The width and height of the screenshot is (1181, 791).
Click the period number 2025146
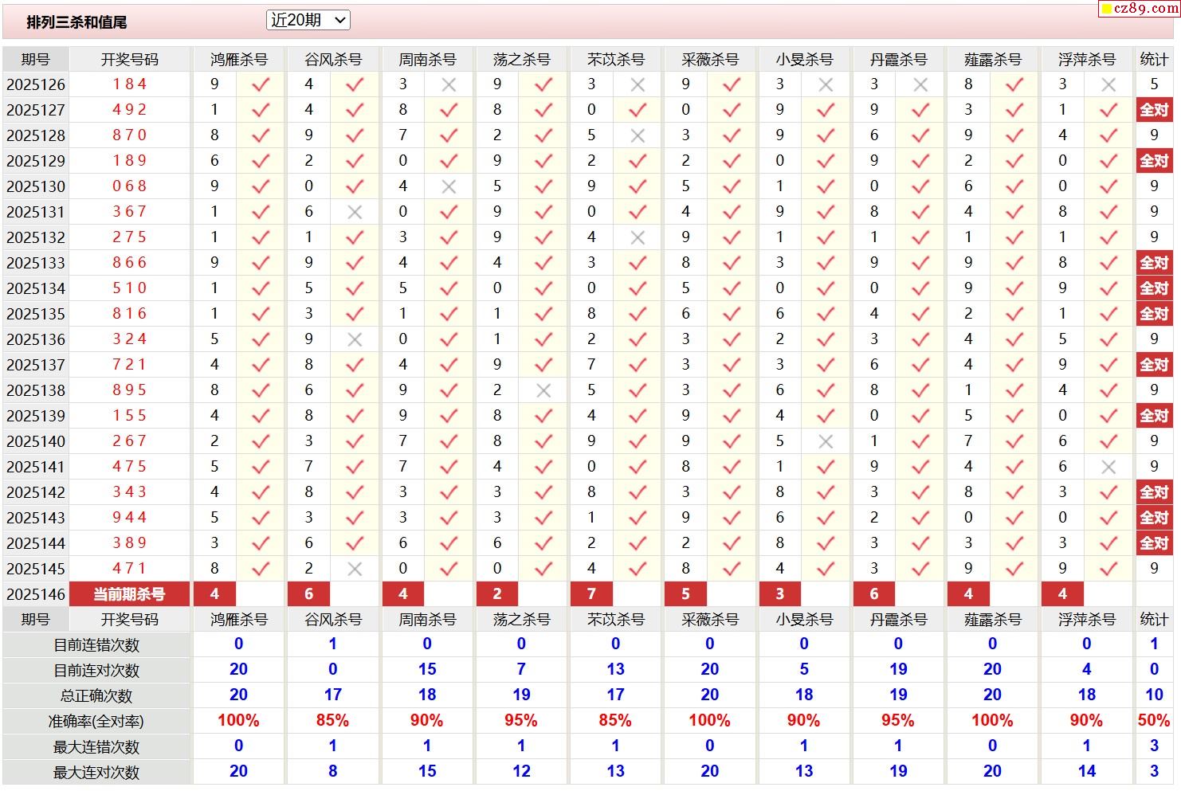pos(36,594)
